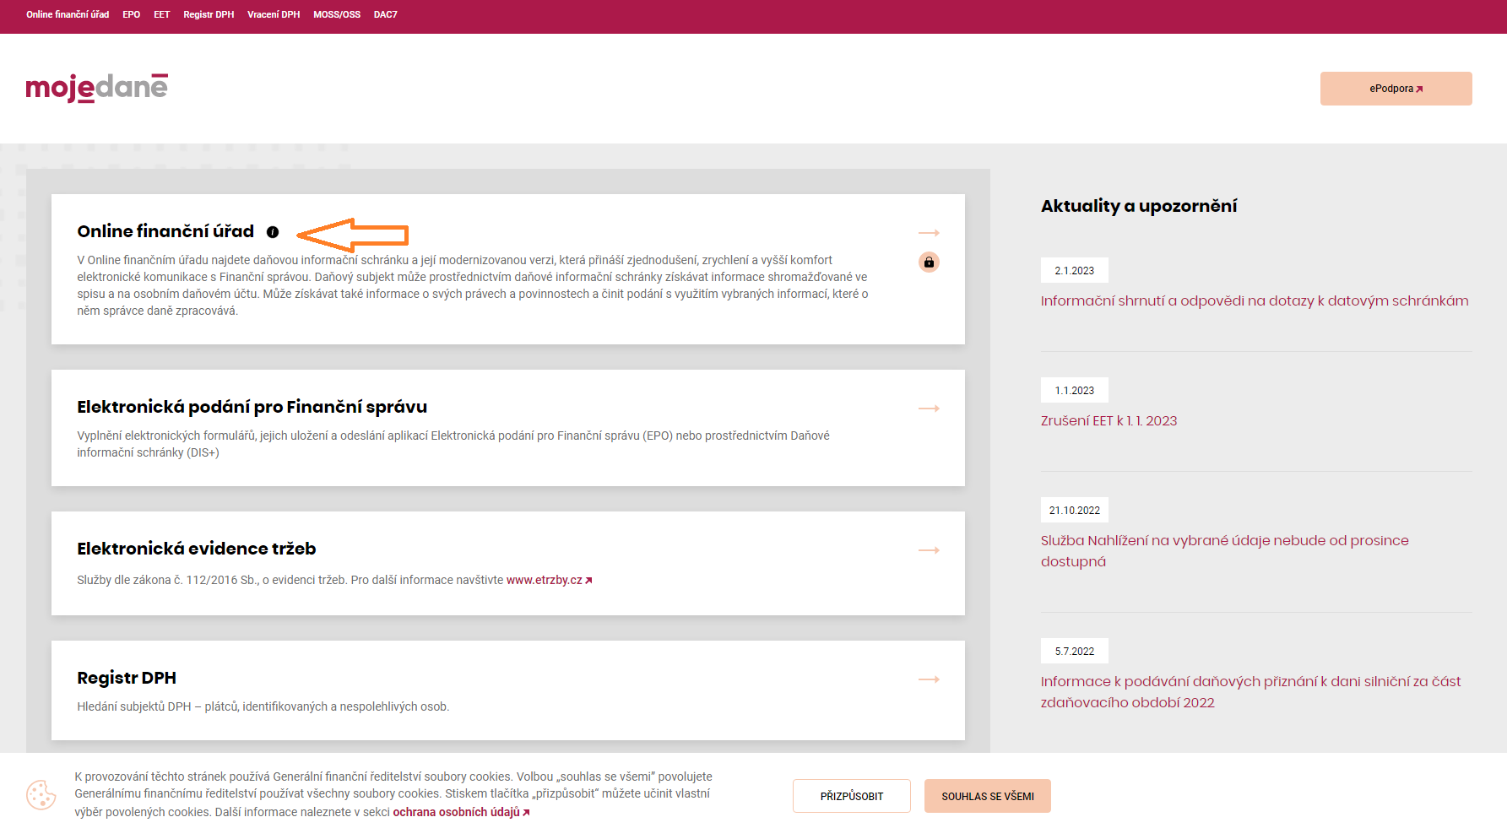Click the arrow icon in Online finanční úřad card
Image resolution: width=1507 pixels, height=828 pixels.
[929, 233]
